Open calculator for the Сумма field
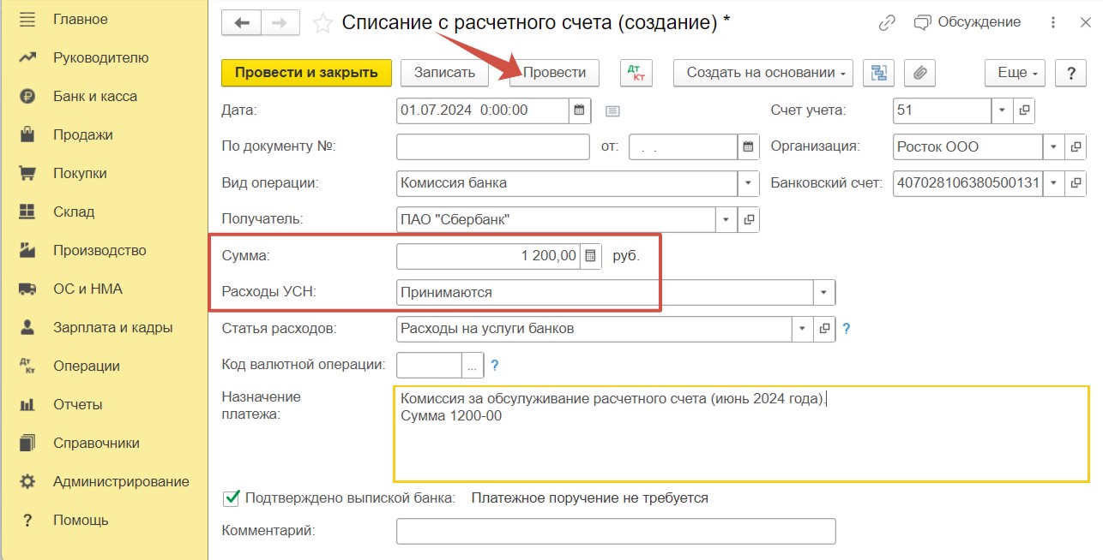Screen dimensions: 1103x560 590,256
